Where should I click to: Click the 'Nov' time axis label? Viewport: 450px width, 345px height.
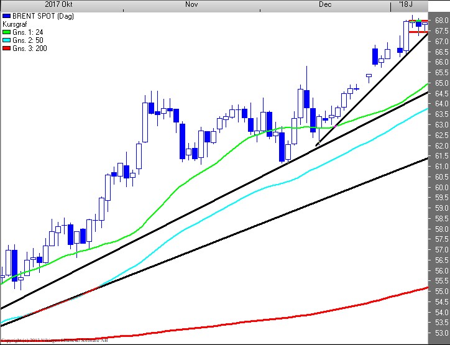191,4
